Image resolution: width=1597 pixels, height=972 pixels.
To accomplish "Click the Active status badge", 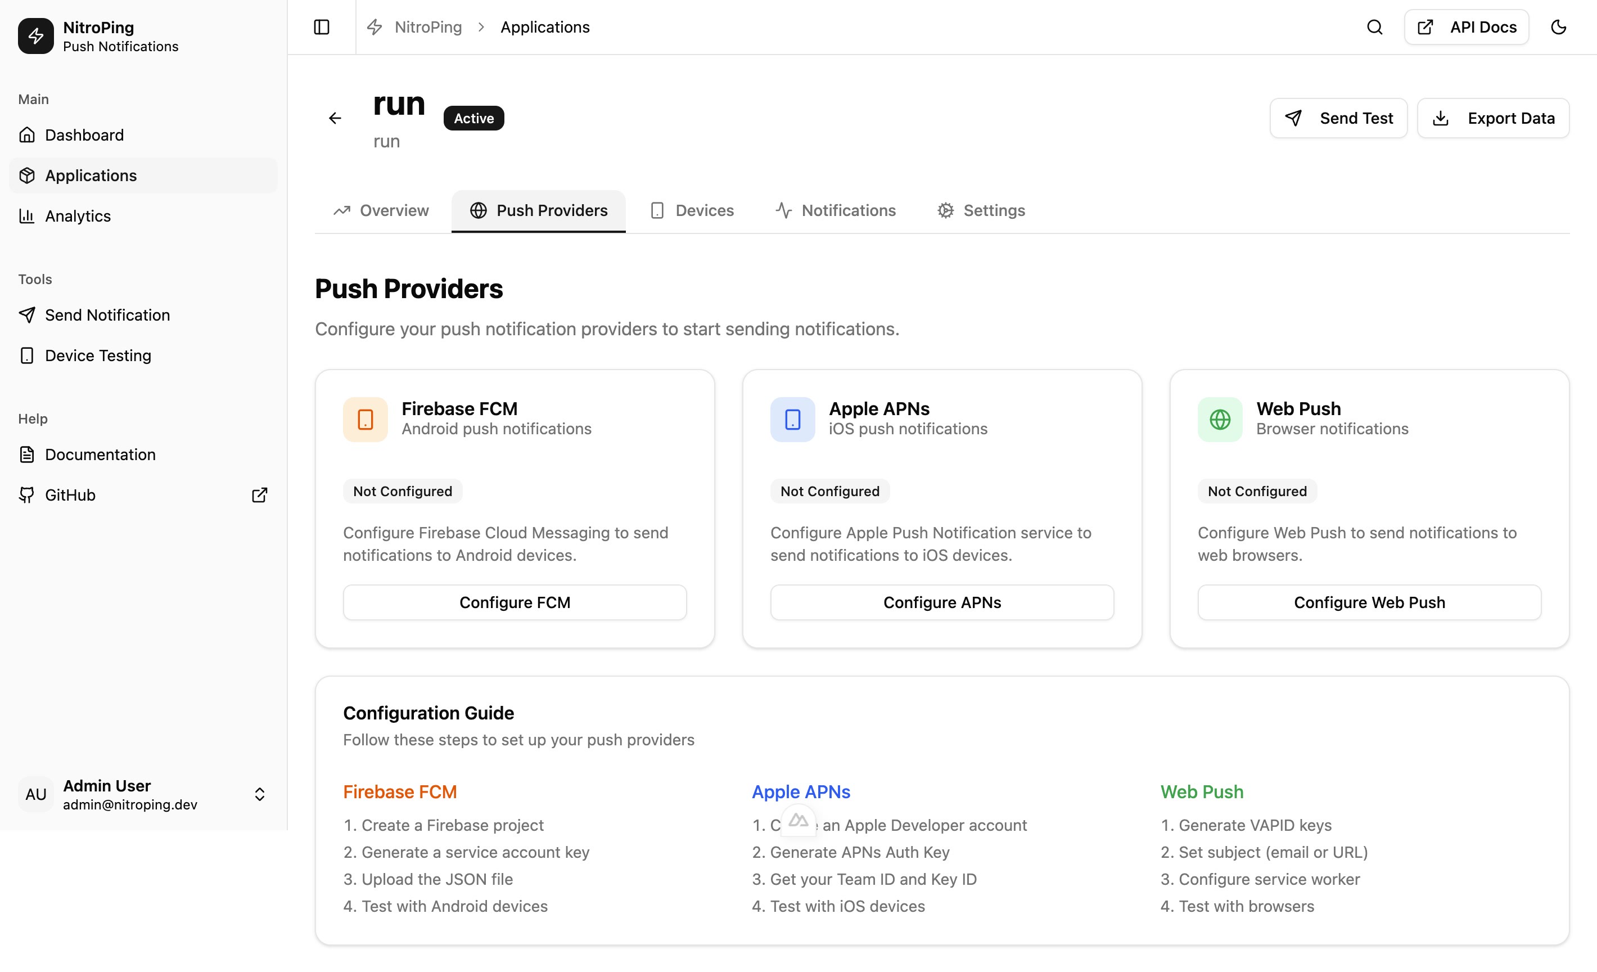I will click(474, 118).
